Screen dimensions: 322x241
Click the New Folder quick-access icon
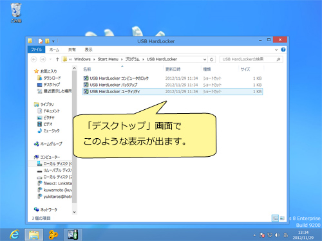(47, 41)
